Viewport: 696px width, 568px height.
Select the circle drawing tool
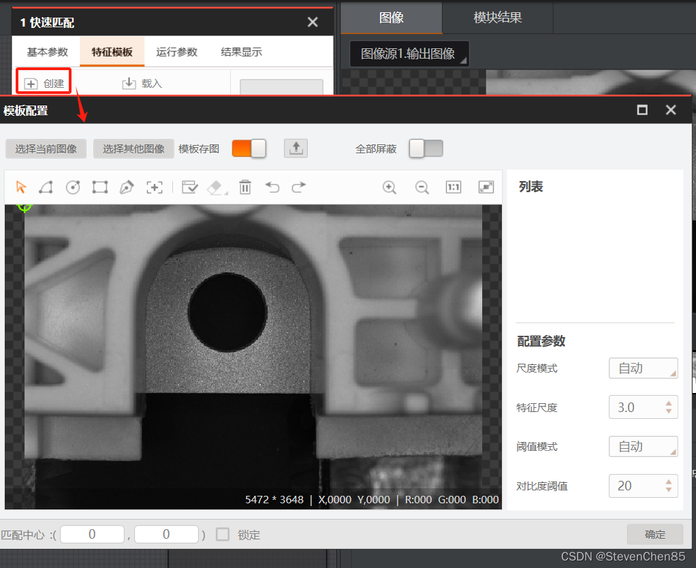[x=73, y=187]
